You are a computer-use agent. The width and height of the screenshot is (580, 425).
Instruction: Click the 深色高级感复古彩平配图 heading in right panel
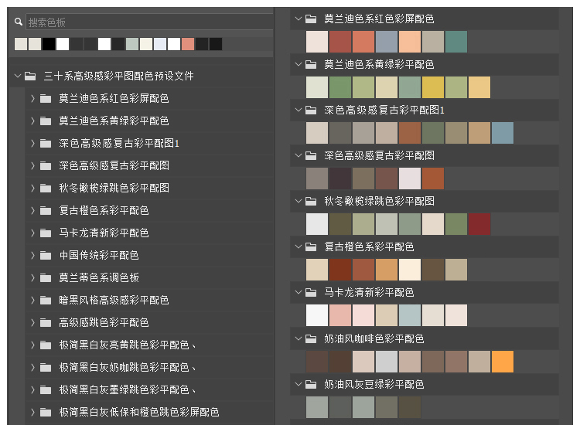point(379,155)
